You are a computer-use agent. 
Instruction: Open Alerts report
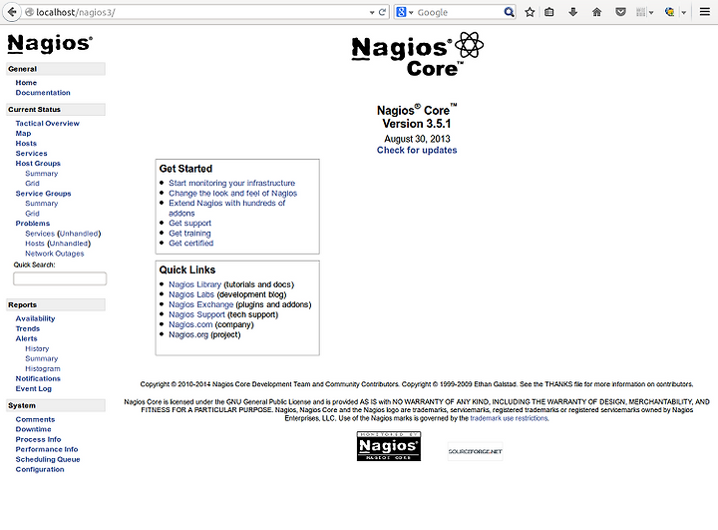[x=26, y=338]
